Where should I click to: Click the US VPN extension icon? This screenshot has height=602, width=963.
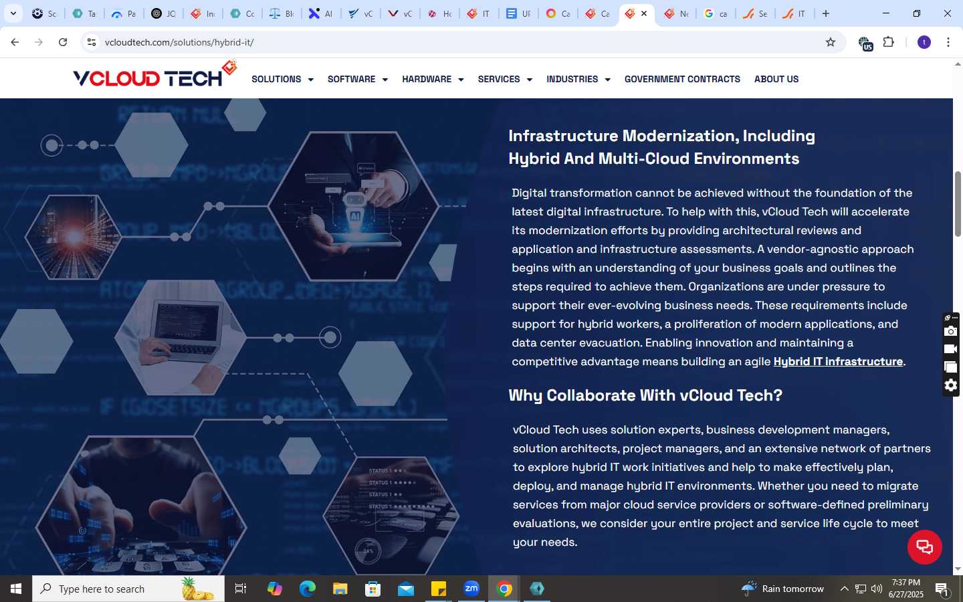click(x=865, y=43)
